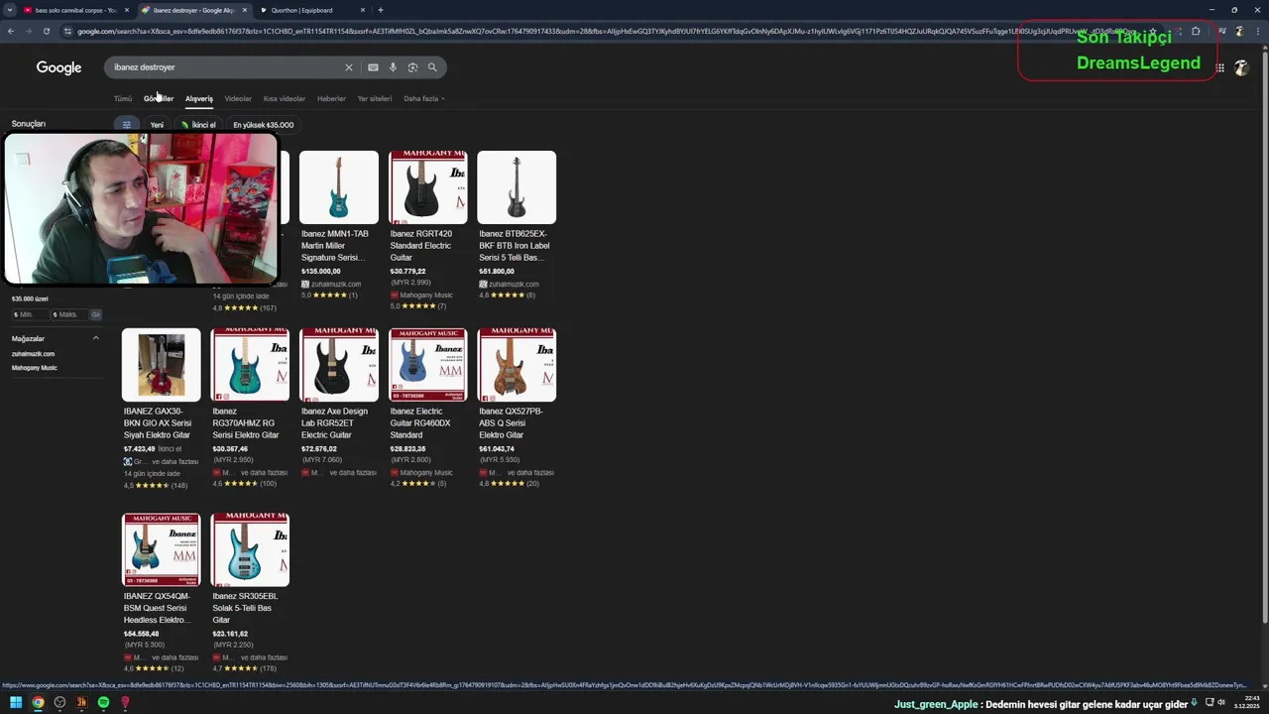This screenshot has height=714, width=1269.
Task: Submit search with the magnifier icon
Action: 432,67
